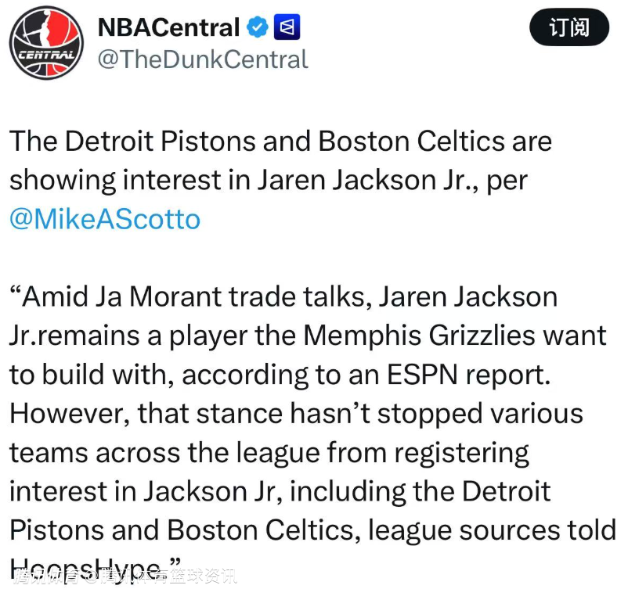Click the NBACentral basketball logo avatar
The image size is (628, 596).
click(x=46, y=45)
